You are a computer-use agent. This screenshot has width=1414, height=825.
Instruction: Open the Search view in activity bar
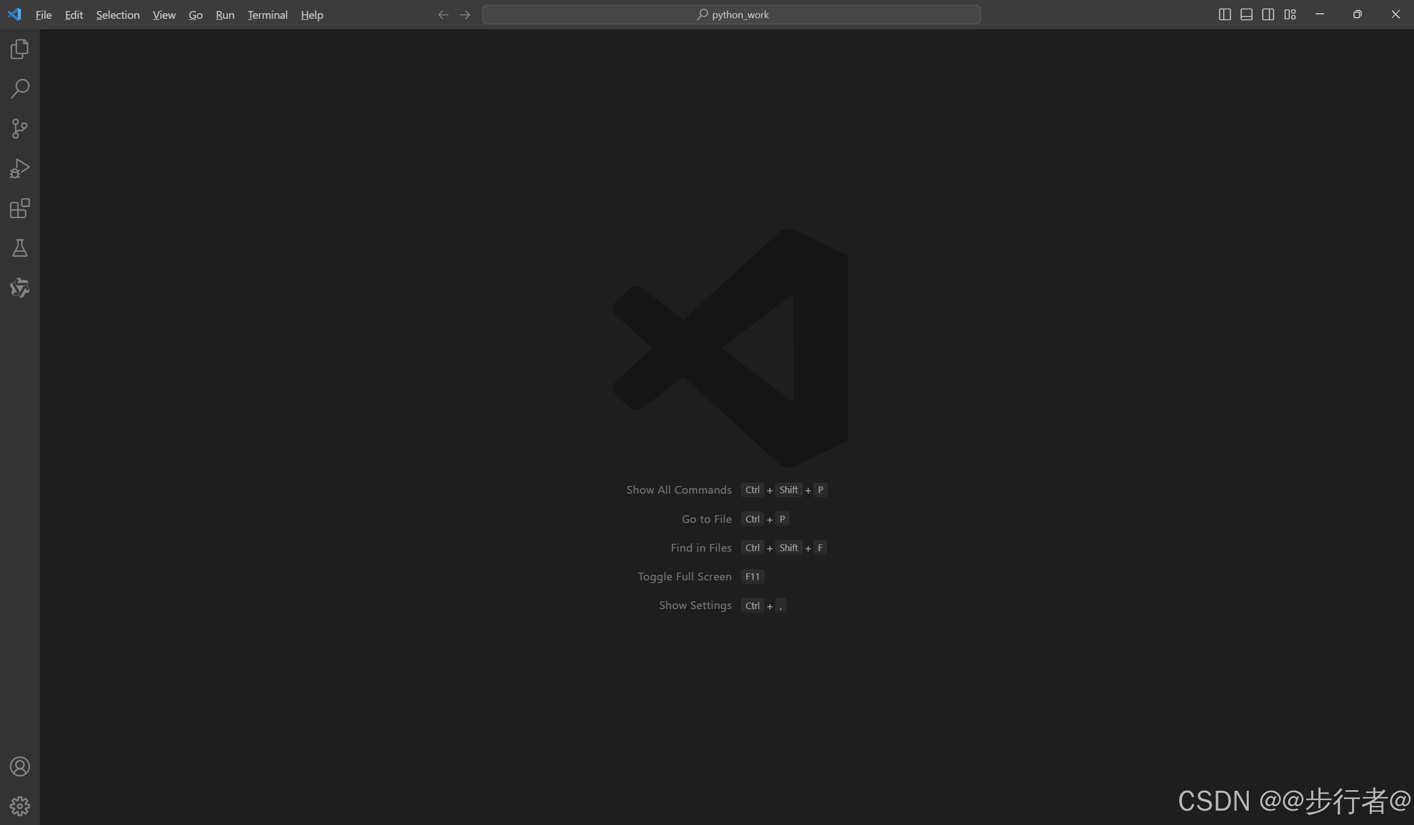tap(20, 88)
